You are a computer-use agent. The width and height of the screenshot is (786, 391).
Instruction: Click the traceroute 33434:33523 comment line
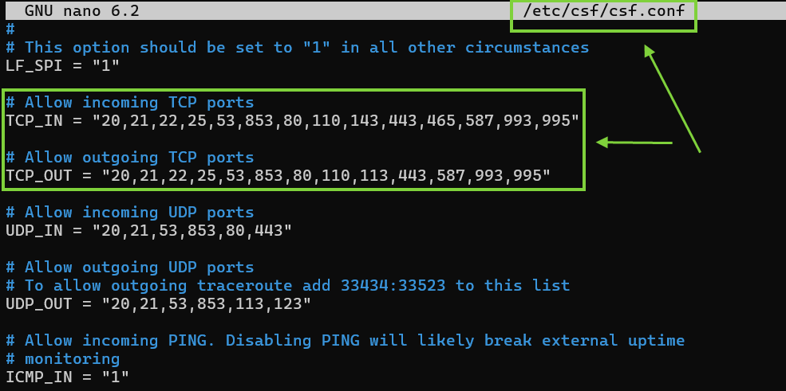pyautogui.click(x=288, y=286)
